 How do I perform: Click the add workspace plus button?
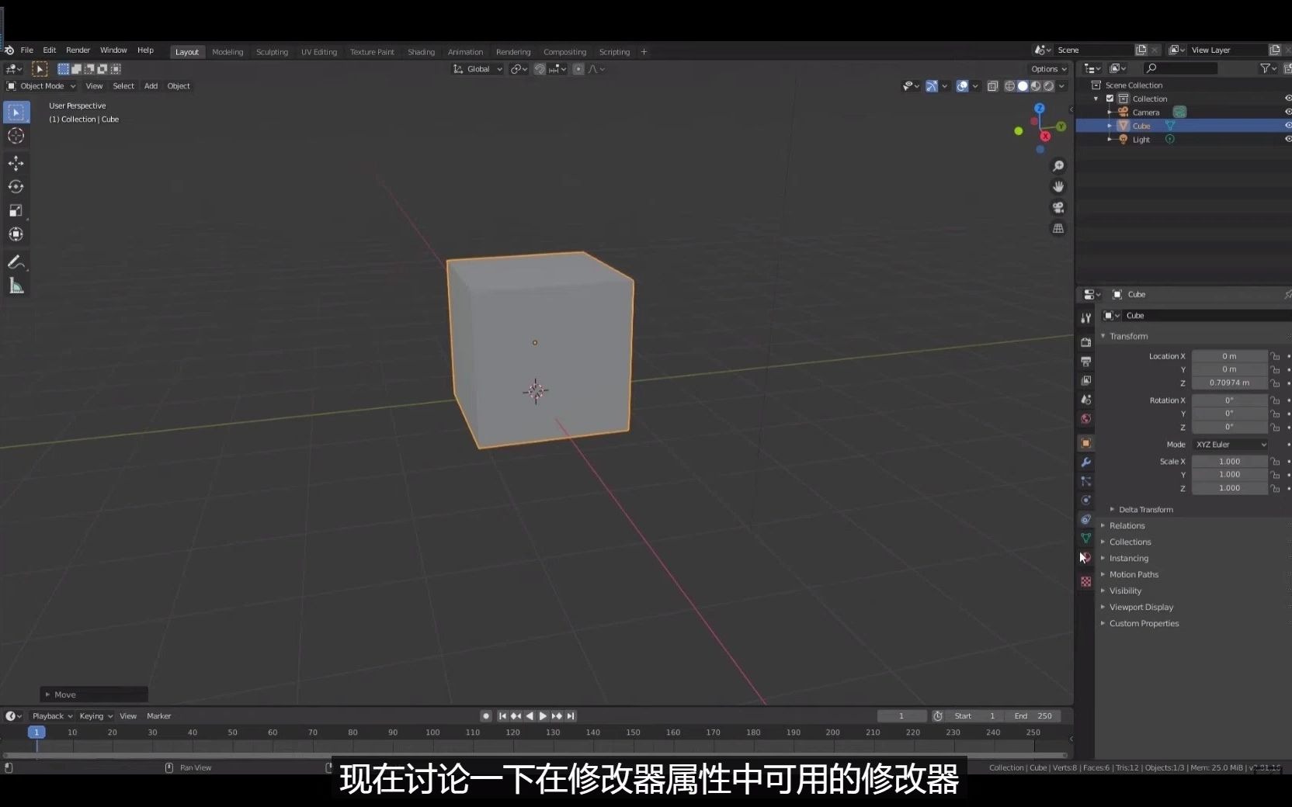[x=644, y=52]
